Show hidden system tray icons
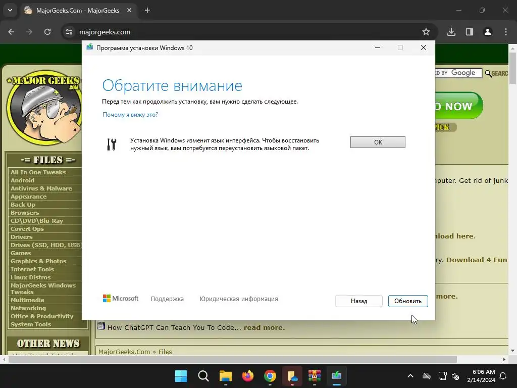This screenshot has height=388, width=517. [410, 376]
